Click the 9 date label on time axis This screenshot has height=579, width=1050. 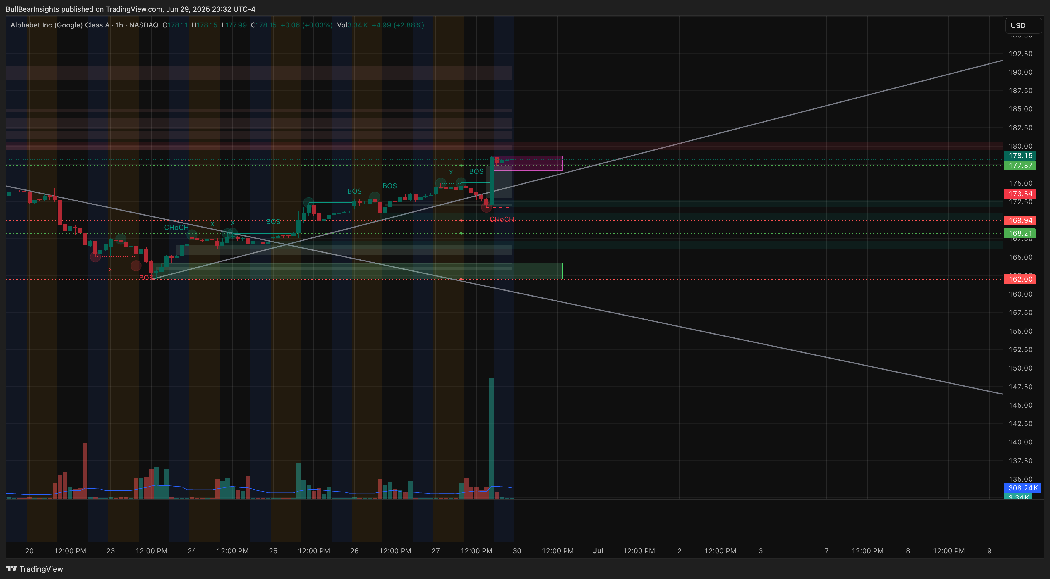[989, 551]
